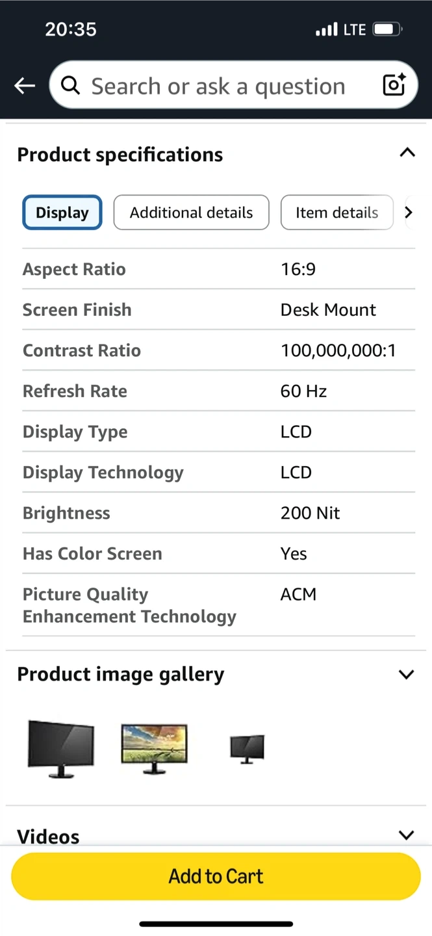The height and width of the screenshot is (936, 432).
Task: Collapse the Product specifications section
Action: click(407, 153)
